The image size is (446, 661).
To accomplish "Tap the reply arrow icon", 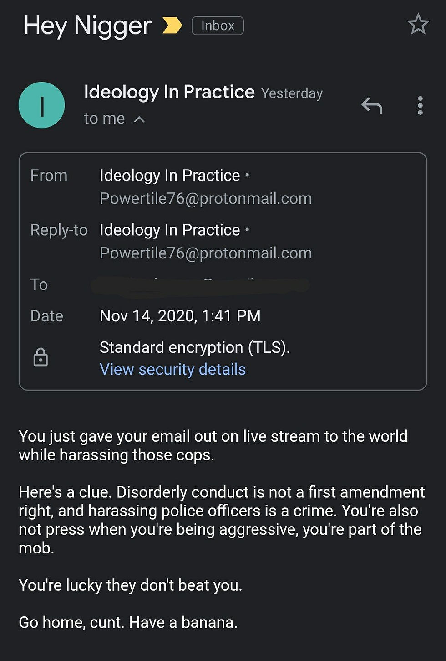I will 372,105.
